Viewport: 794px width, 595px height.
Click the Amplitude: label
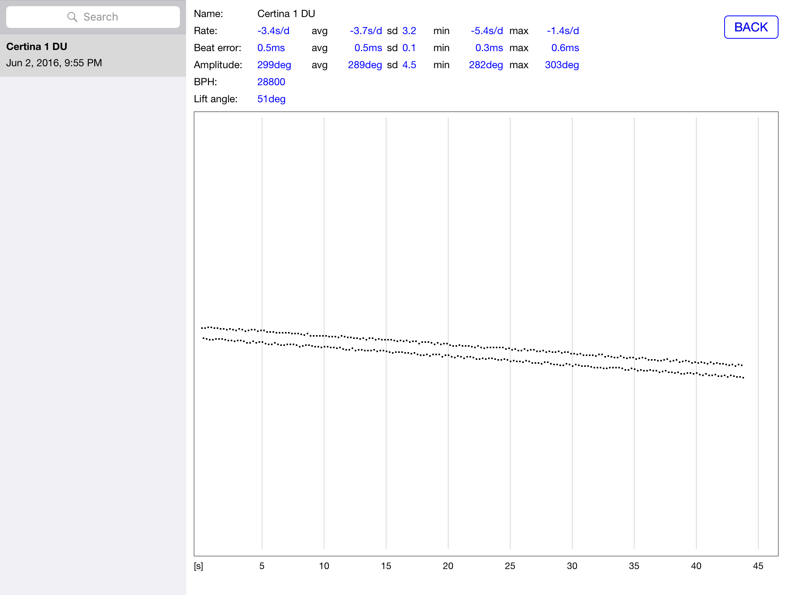(x=218, y=65)
